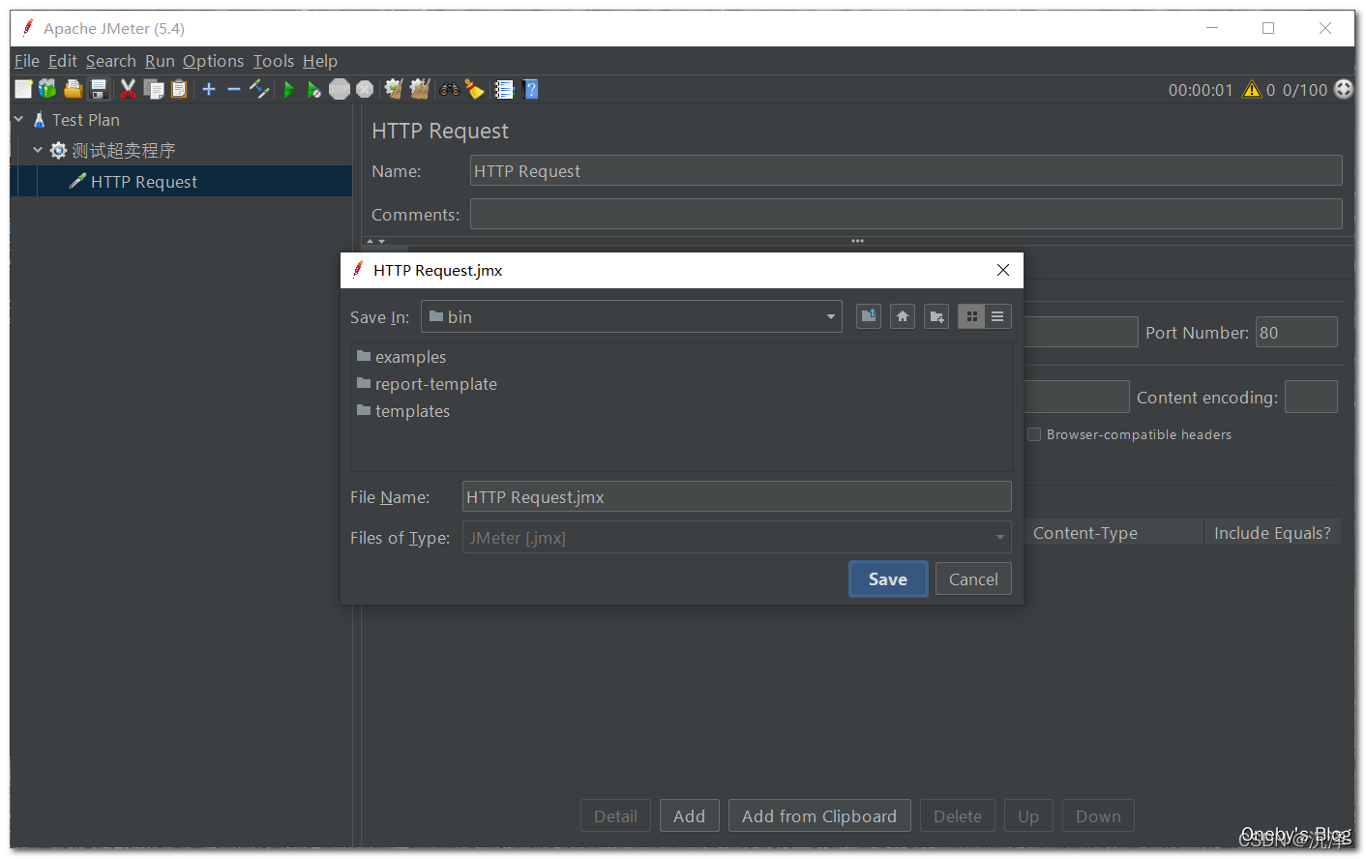Collapse the 测试超卖程序 thread group node
This screenshot has height=859, width=1366.
(x=38, y=150)
